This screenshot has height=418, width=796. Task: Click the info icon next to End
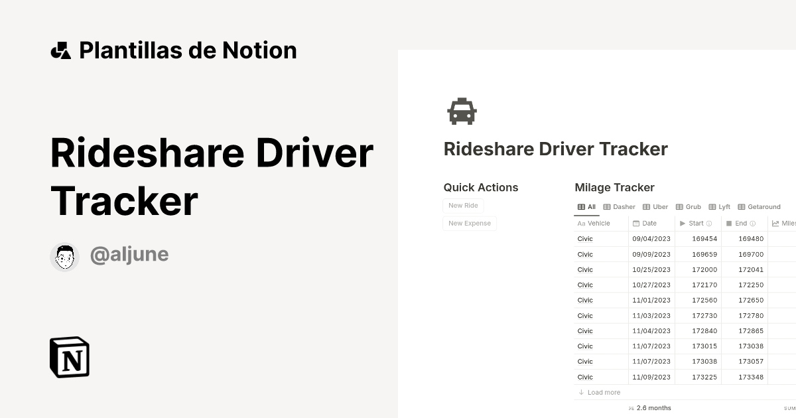752,223
